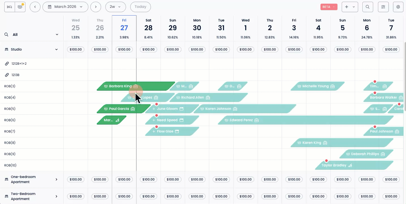This screenshot has height=204, width=406.
Task: Click link icon beside 1213B
Action: click(x=7, y=75)
